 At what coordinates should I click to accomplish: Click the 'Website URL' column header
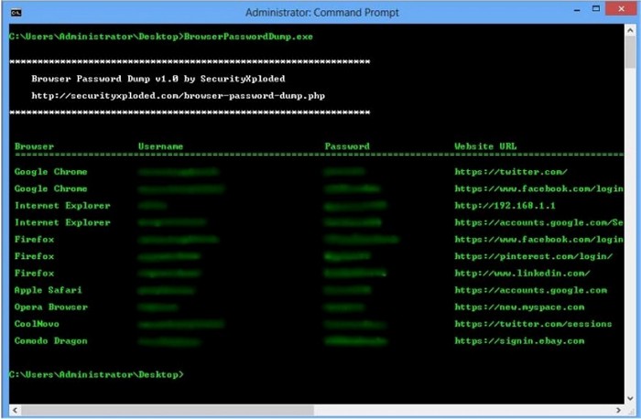click(485, 146)
